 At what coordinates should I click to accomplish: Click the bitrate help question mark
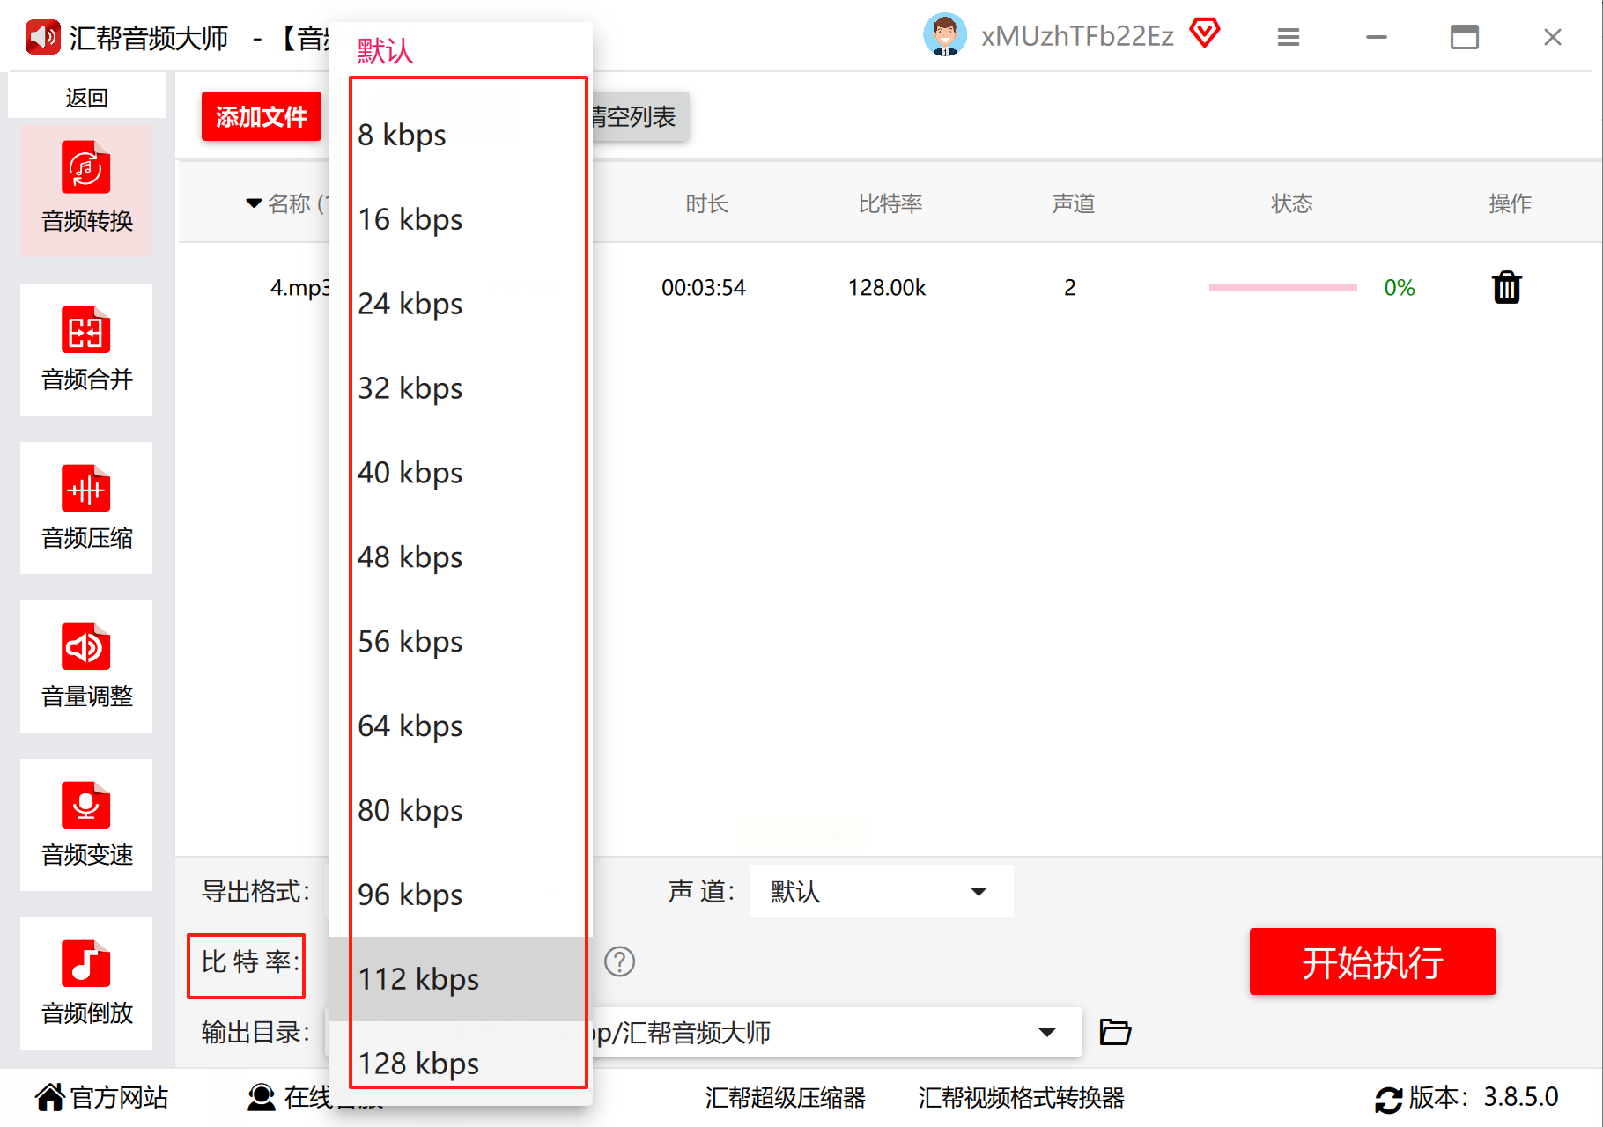click(x=620, y=961)
